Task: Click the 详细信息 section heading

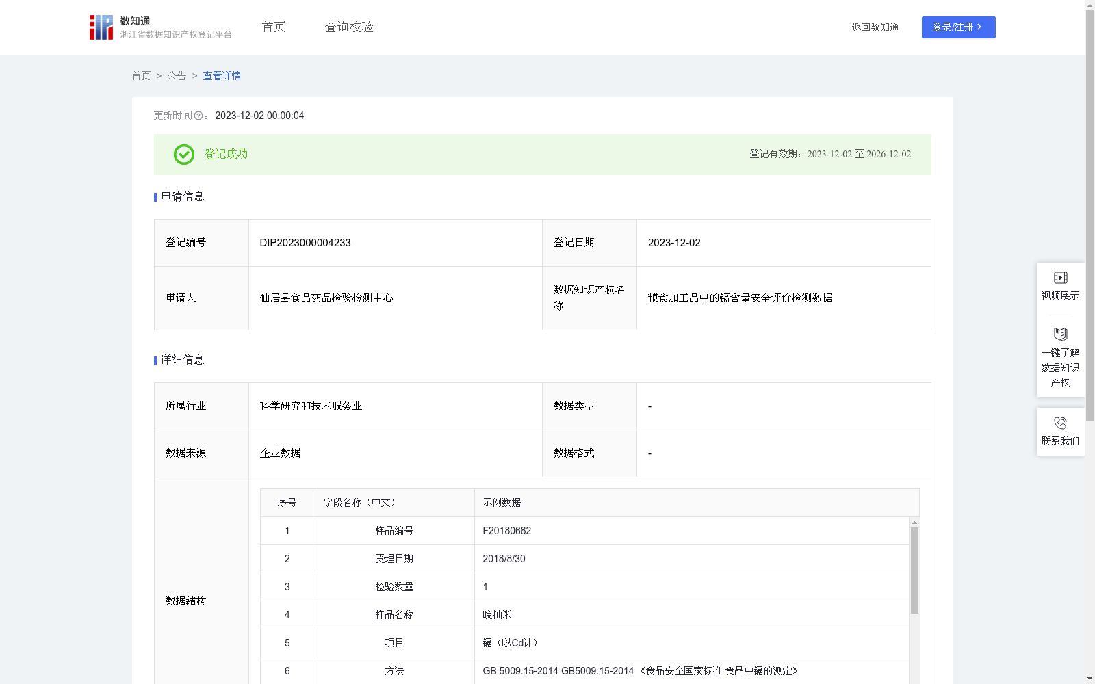Action: 183,360
